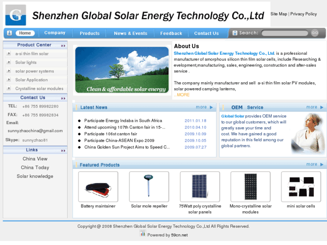This screenshot has height=245, width=327.
Task: Open news China Golden Sun Project Aims
Action: pos(127,147)
